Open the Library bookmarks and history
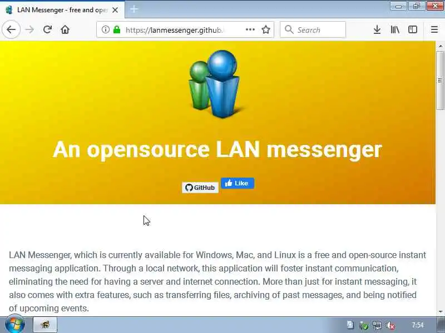The width and height of the screenshot is (445, 333). [x=395, y=29]
